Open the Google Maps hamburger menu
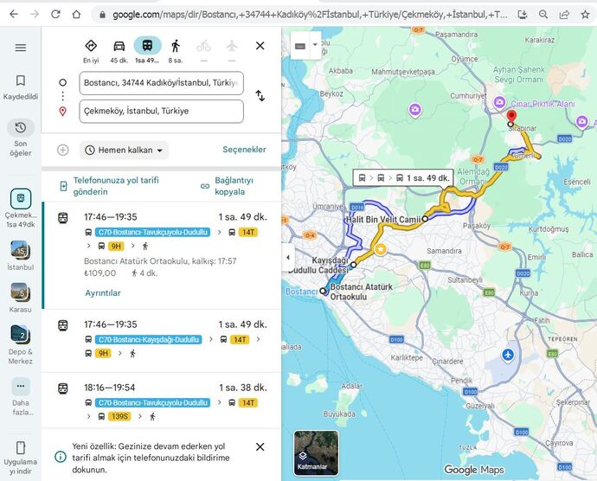The width and height of the screenshot is (597, 481). pos(21,48)
